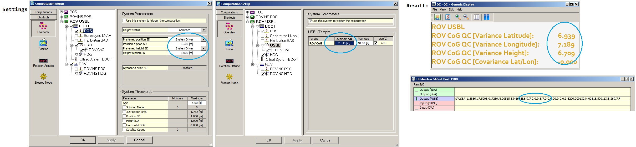Open Steered Node in right Computation Setup window
This screenshot has height=147, width=636.
click(230, 79)
